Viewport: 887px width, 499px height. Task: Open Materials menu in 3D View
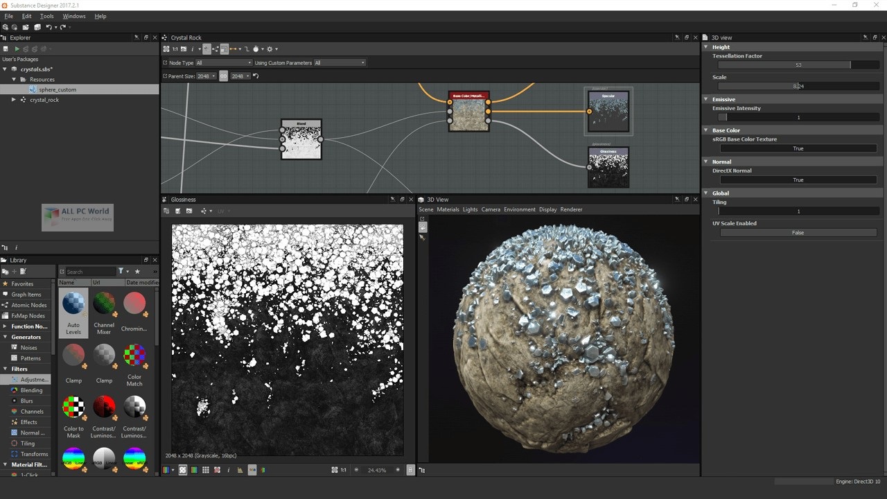tap(448, 209)
